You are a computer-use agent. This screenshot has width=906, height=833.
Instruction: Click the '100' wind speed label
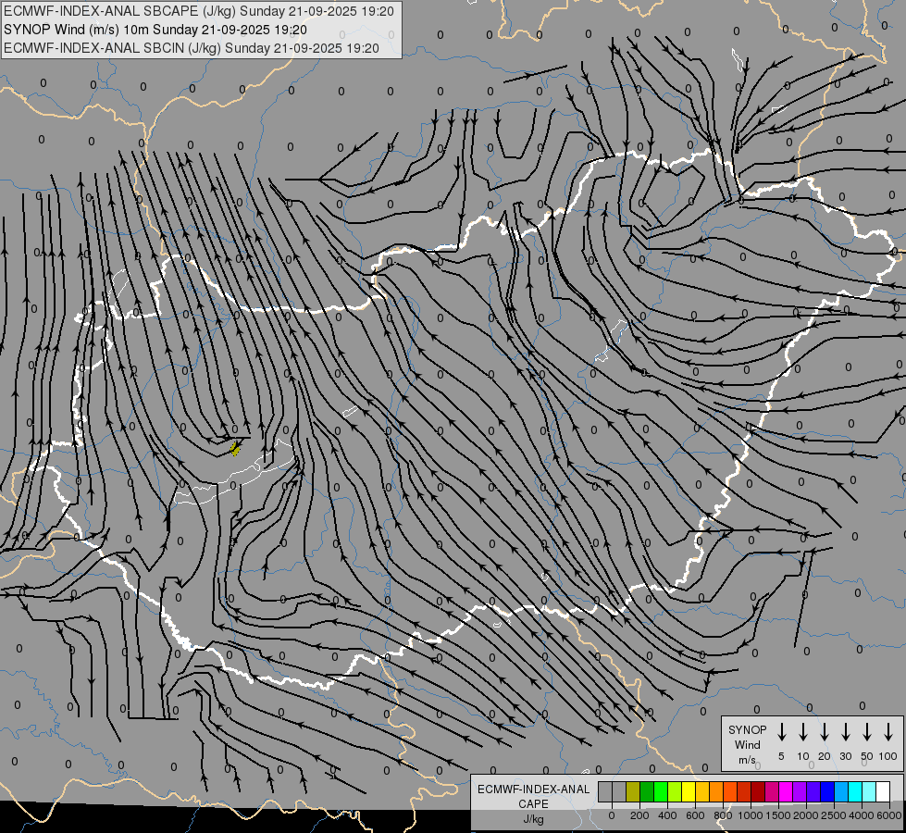click(888, 756)
